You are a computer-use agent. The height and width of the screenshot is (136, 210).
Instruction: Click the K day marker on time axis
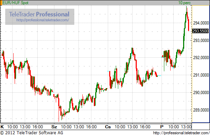click(x=2, y=127)
